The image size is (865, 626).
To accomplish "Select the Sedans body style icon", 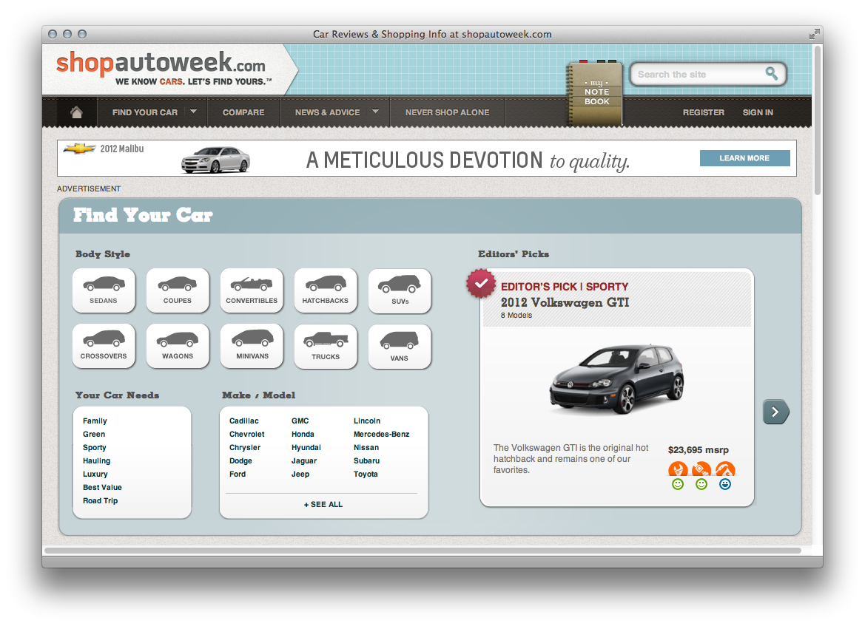I will pyautogui.click(x=104, y=290).
